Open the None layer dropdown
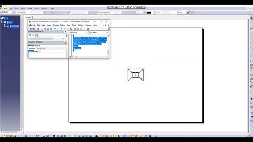 tap(182, 13)
